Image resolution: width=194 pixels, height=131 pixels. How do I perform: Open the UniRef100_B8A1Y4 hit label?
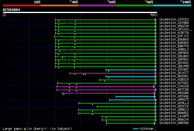click(174, 120)
